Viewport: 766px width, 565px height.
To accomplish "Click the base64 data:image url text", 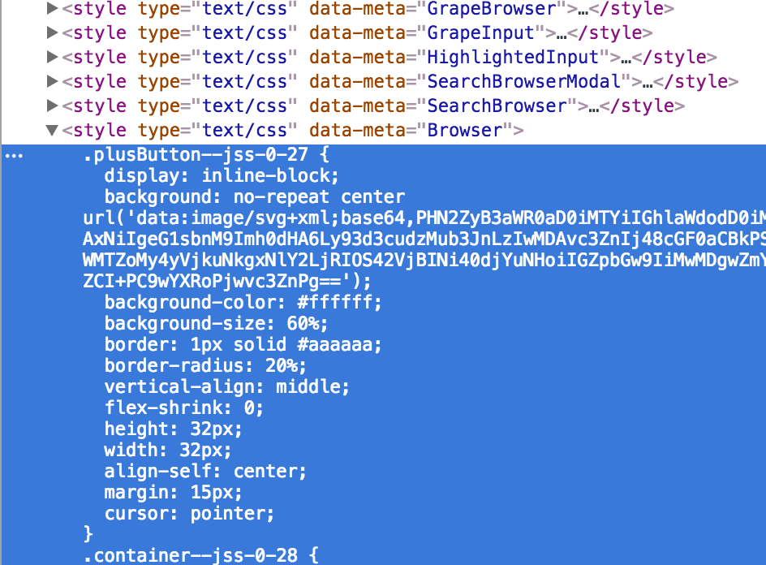I will point(424,249).
